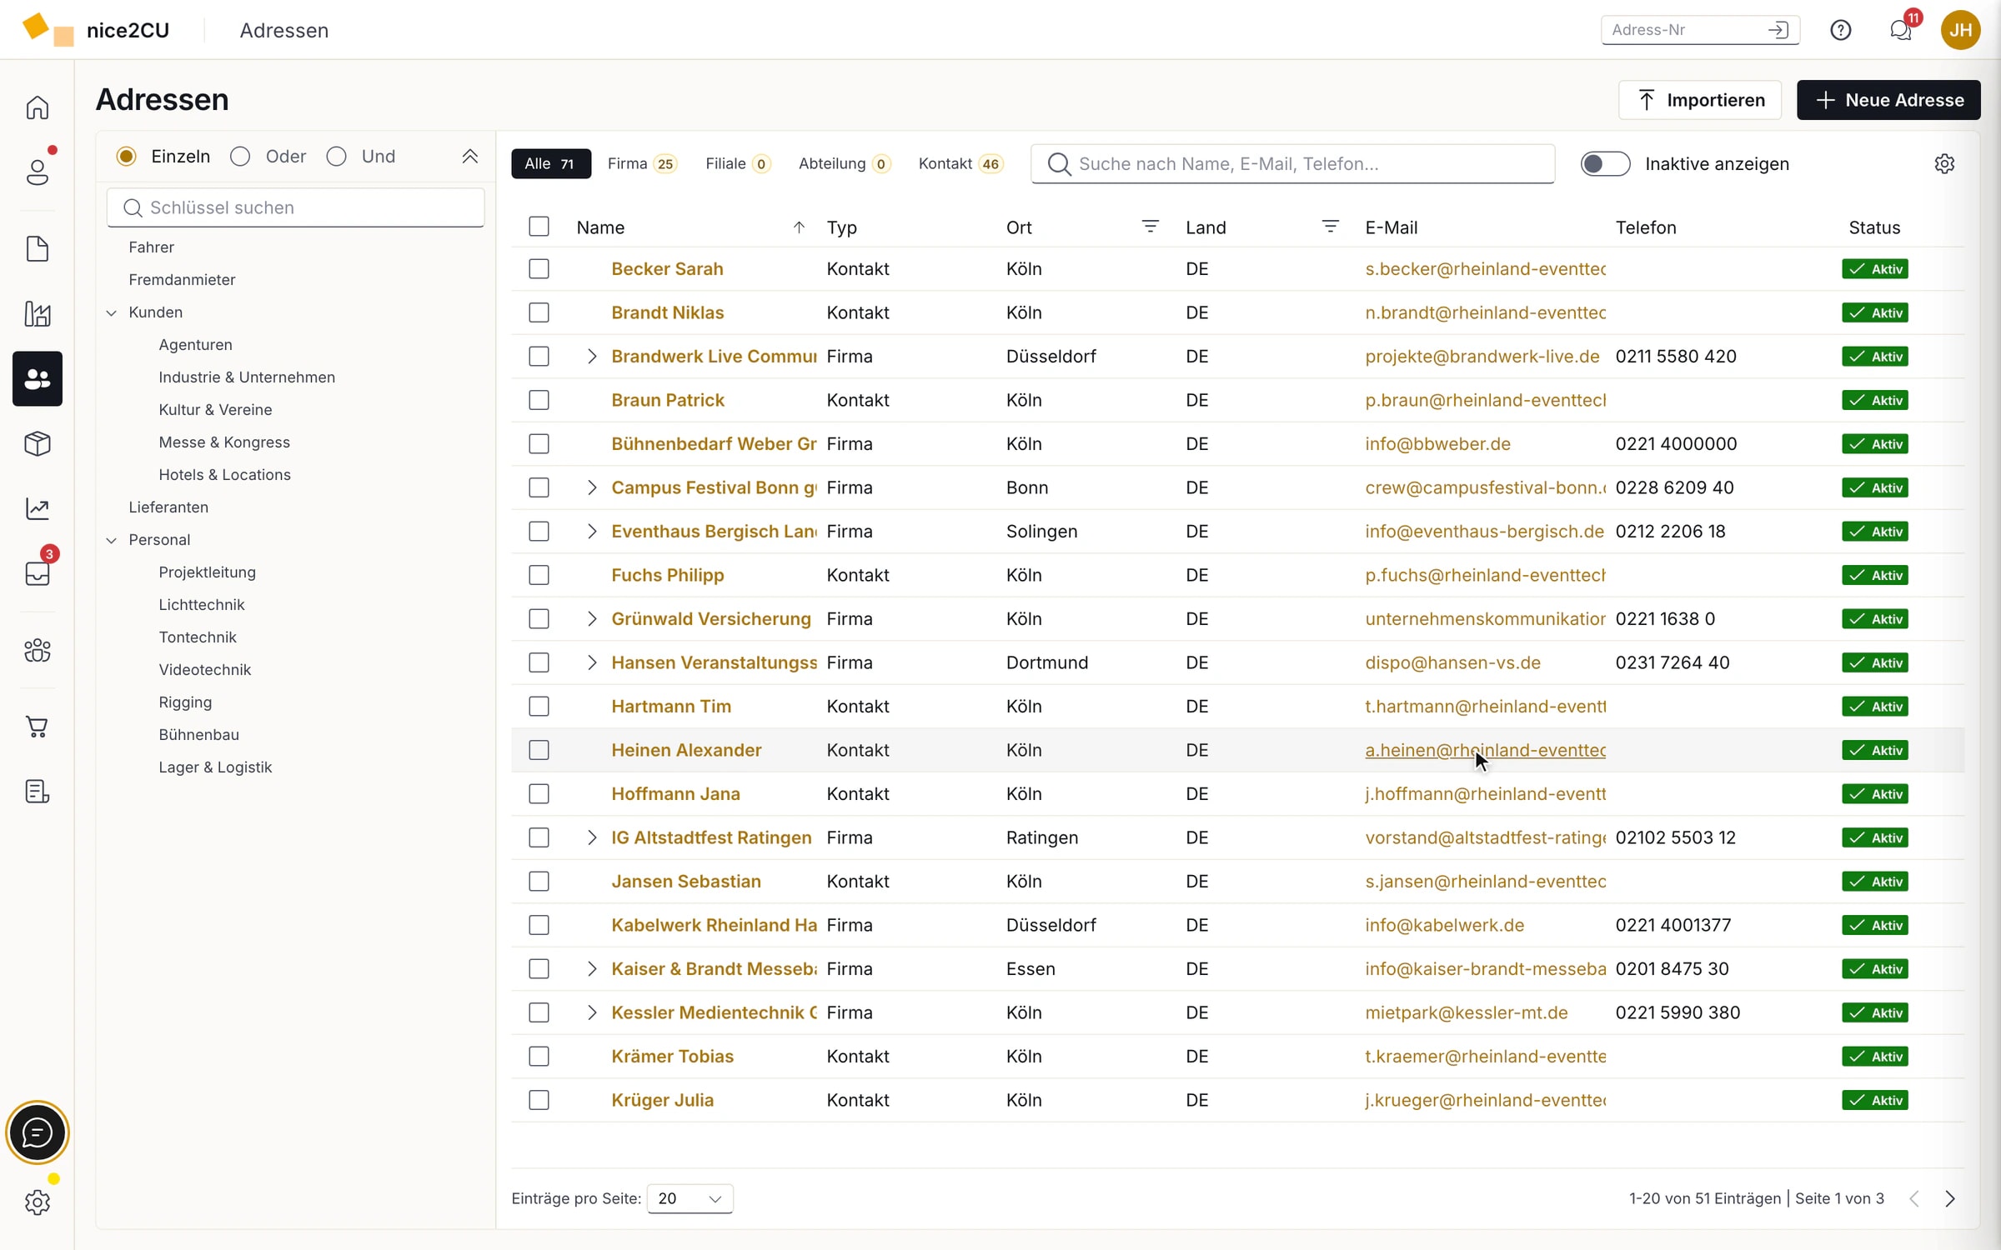Collapse the Personal tree node
Viewport: 2001px width, 1250px height.
click(x=112, y=541)
